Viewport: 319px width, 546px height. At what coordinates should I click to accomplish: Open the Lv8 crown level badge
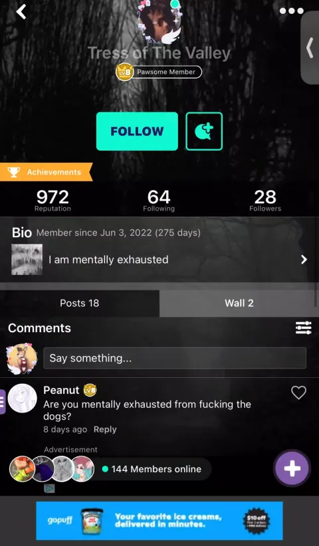124,72
